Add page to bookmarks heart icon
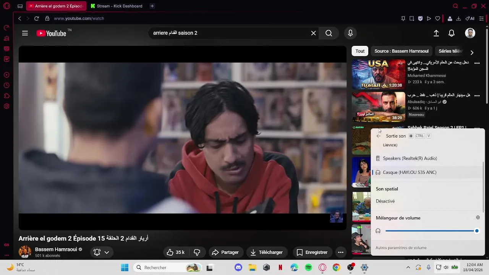 pyautogui.click(x=438, y=18)
